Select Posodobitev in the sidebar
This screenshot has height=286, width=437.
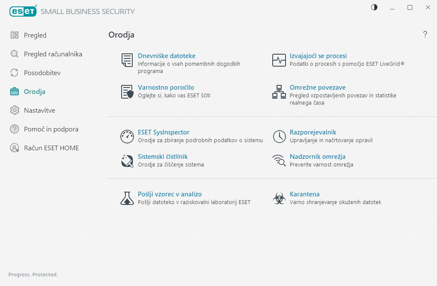tap(42, 73)
